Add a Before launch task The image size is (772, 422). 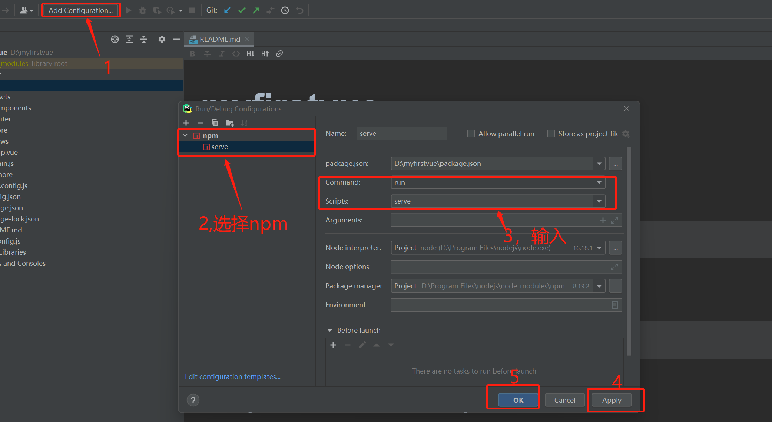333,345
